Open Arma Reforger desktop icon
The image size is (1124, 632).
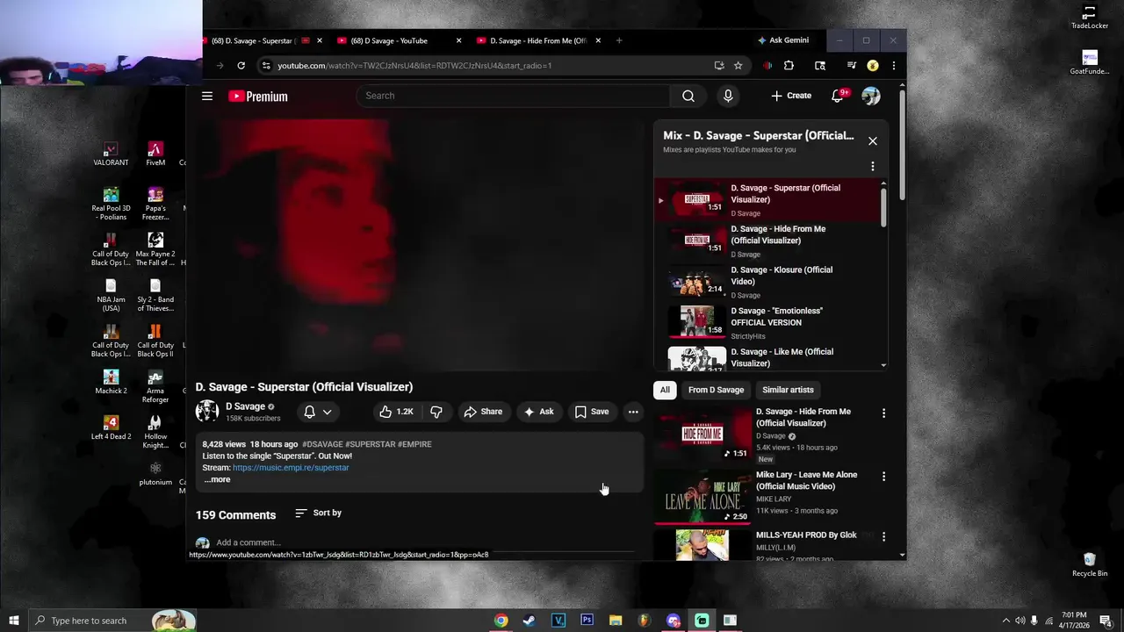[155, 386]
